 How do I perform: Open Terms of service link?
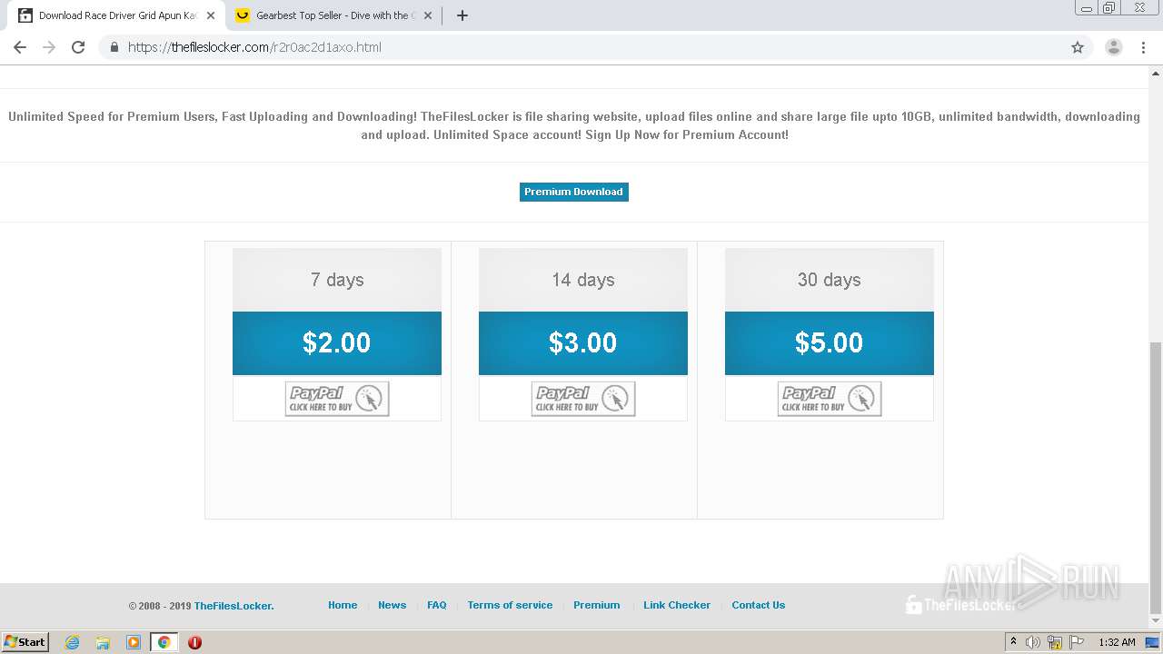(510, 605)
